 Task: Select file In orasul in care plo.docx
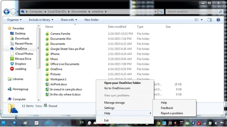tap(66, 89)
